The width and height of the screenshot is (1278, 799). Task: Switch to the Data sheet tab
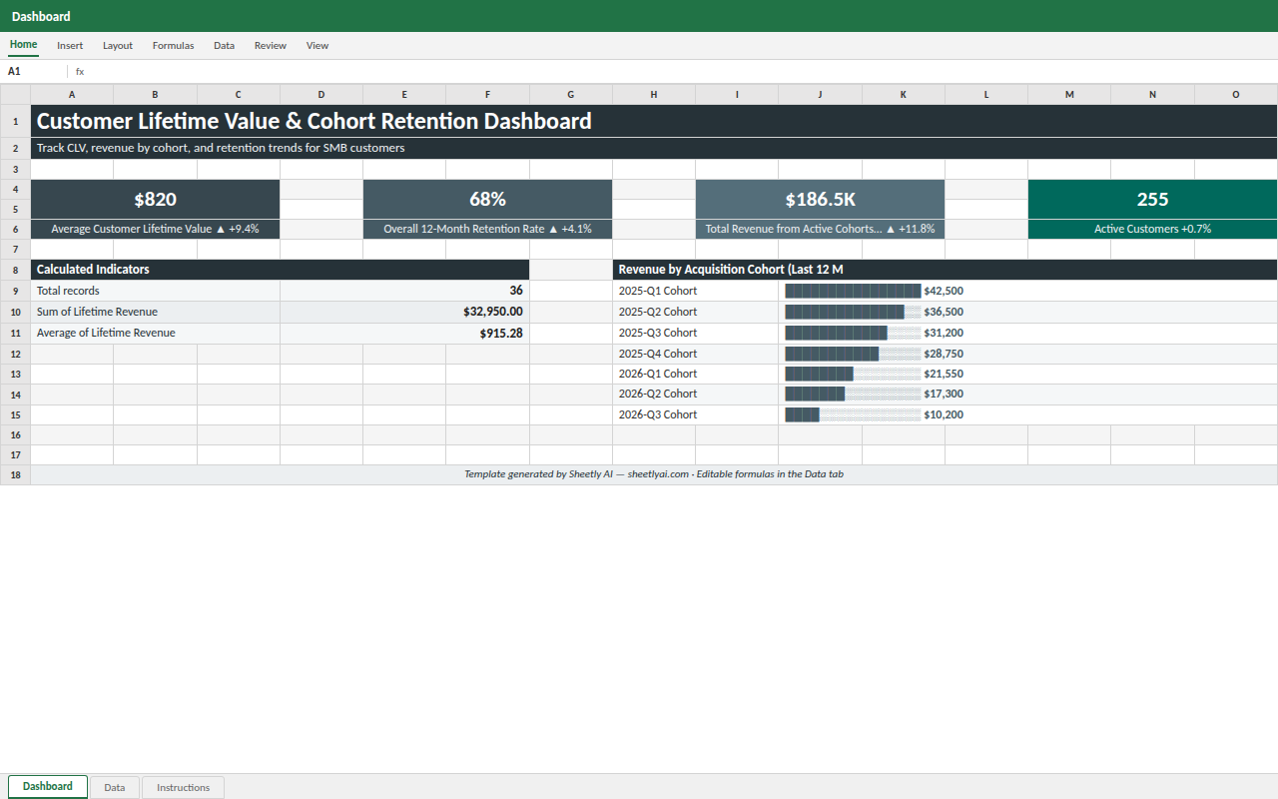coord(115,787)
